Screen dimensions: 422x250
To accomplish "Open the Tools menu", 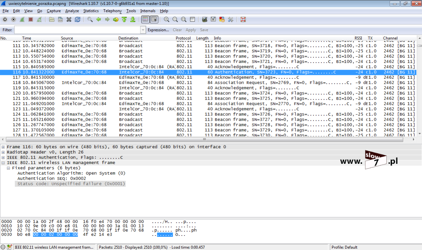I will click(131, 11).
